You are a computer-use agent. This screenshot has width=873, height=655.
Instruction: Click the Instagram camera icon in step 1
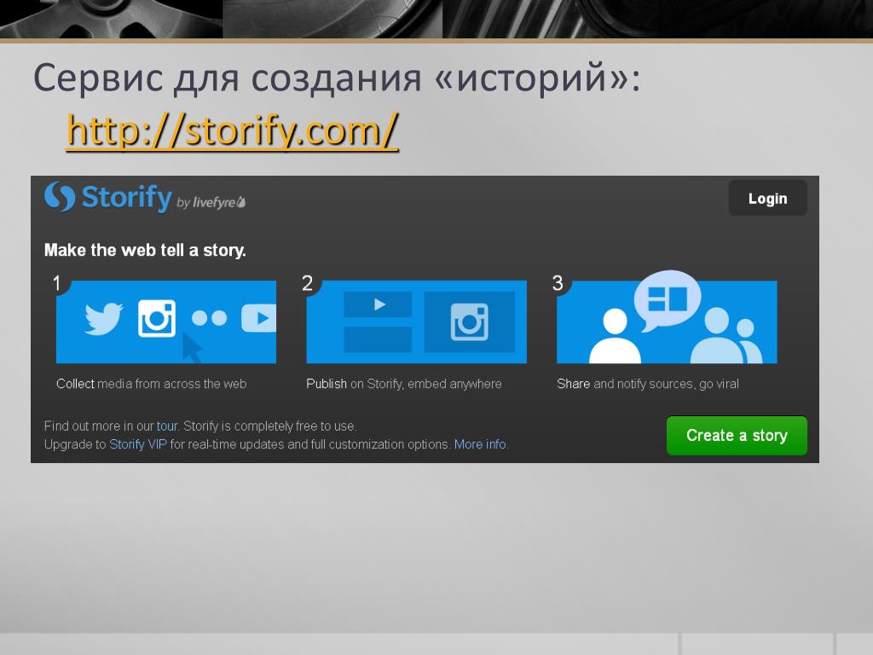[x=157, y=319]
